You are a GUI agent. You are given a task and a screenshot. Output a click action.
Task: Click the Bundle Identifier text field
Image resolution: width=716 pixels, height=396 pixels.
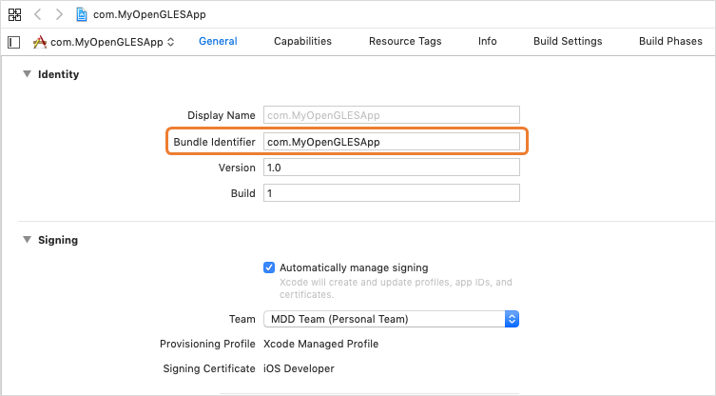coord(392,142)
